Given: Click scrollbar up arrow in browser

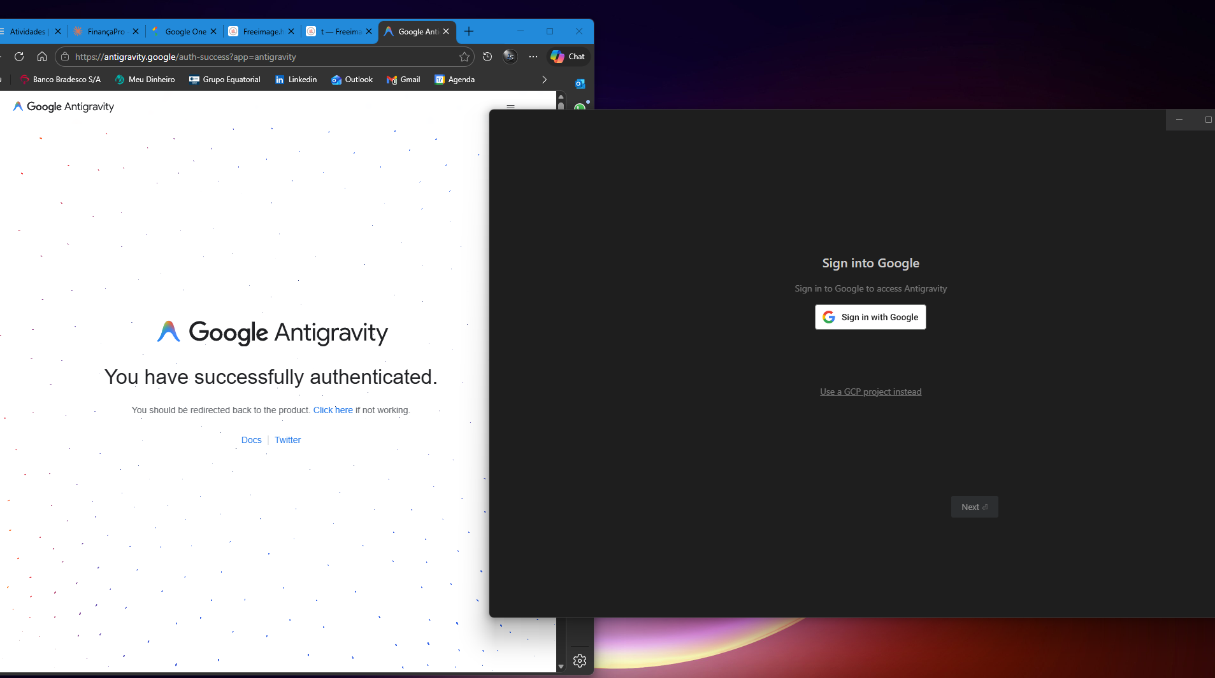Looking at the screenshot, I should [x=561, y=97].
